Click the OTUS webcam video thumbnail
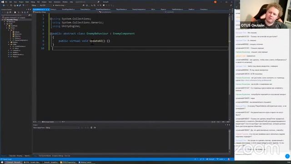 click(266, 14)
